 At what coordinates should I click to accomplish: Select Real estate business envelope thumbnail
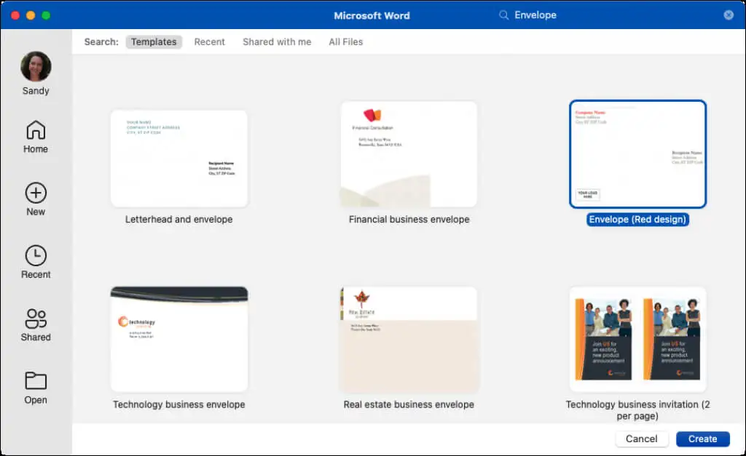coord(409,339)
